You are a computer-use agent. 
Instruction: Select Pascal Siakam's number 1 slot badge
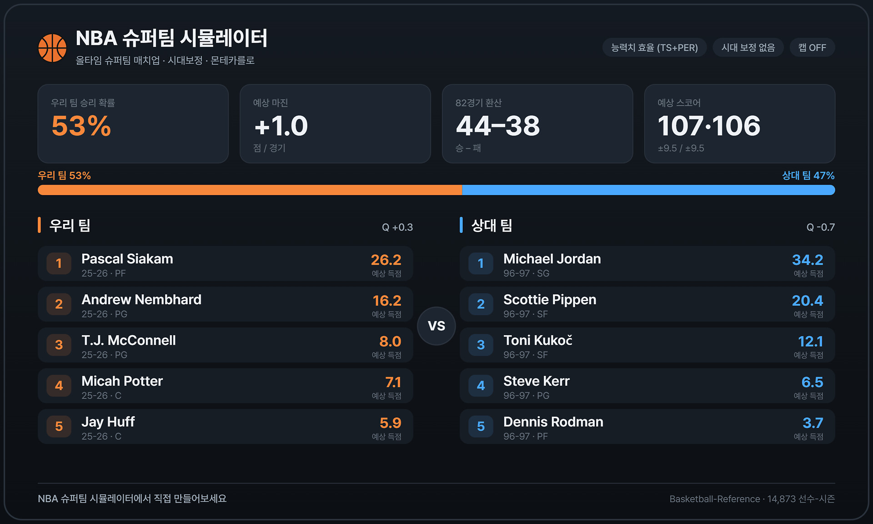point(59,263)
